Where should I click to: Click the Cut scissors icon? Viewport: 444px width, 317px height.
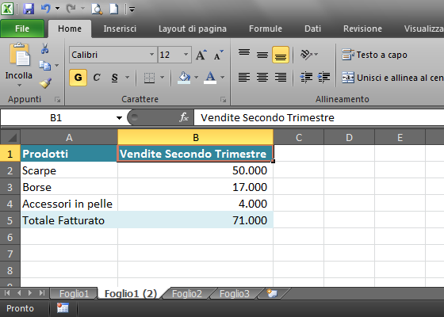(44, 48)
